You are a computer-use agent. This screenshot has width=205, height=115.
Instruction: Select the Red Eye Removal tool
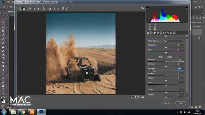tap(54, 9)
